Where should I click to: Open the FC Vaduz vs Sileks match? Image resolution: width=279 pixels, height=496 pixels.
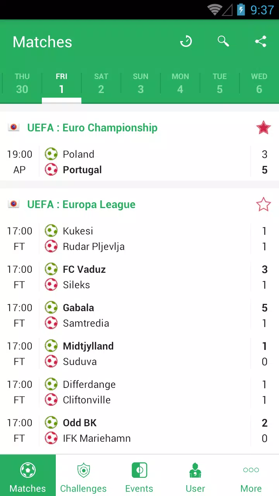pyautogui.click(x=139, y=277)
